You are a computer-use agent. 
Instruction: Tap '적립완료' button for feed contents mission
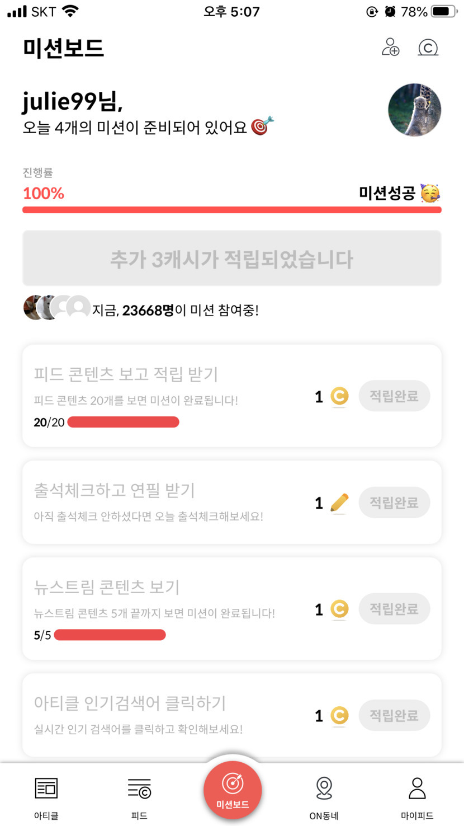pos(394,396)
